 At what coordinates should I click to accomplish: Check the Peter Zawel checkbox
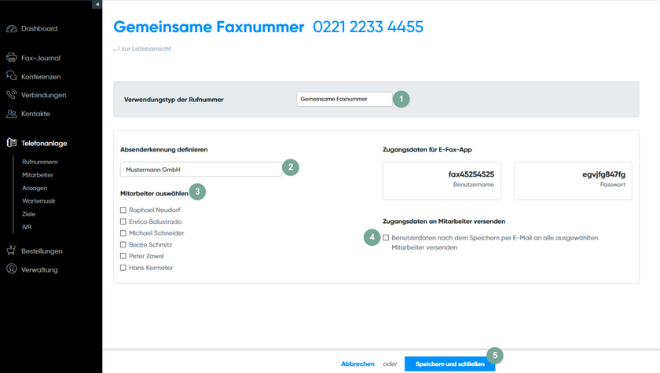[123, 256]
